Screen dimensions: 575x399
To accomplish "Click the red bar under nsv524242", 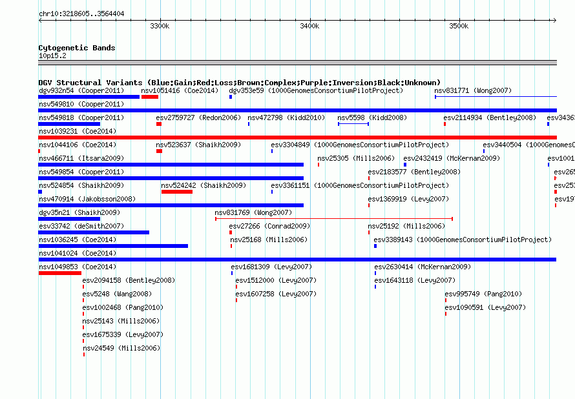I will [177, 192].
